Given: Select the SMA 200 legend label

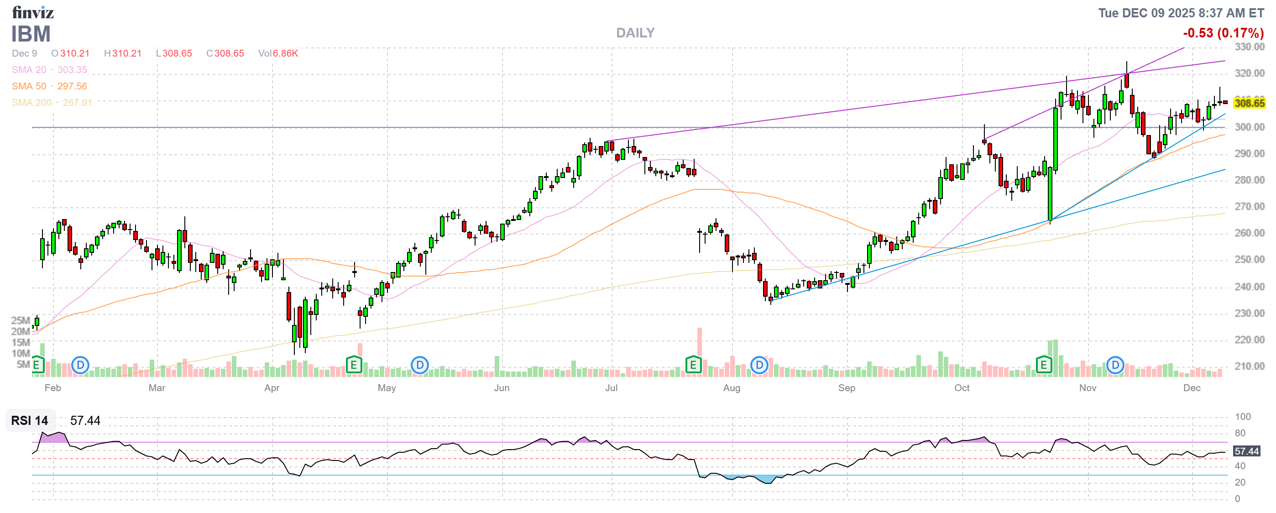Looking at the screenshot, I should click(x=31, y=103).
